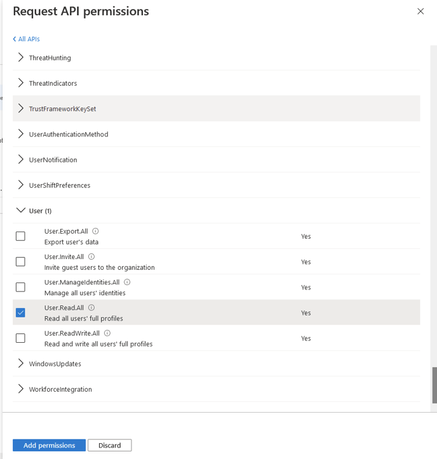437x459 pixels.
Task: Click the Add permissions button
Action: click(49, 446)
